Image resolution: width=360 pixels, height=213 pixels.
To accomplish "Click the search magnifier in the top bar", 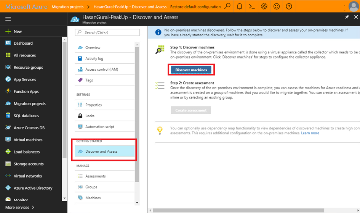I will coord(227,6).
